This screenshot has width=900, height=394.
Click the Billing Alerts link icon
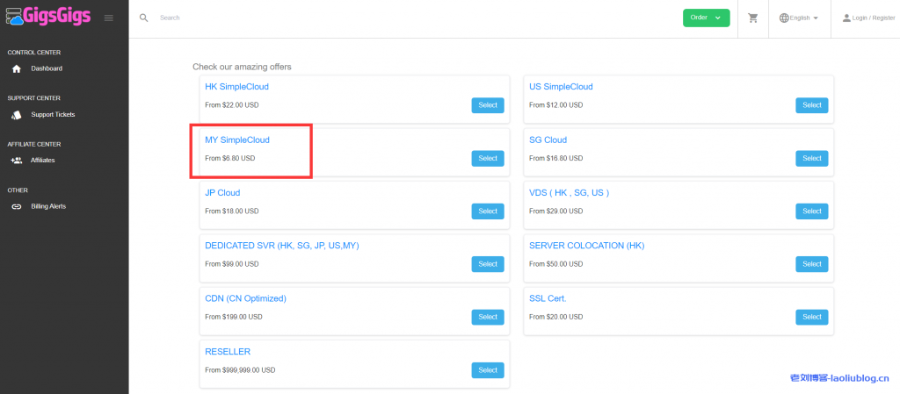point(16,207)
